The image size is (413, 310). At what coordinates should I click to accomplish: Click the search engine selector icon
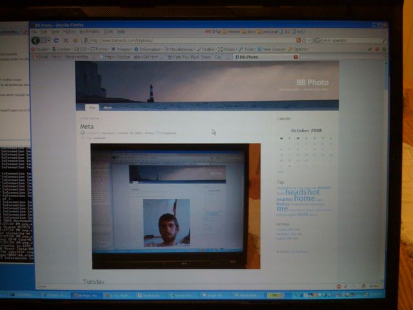pos(317,41)
